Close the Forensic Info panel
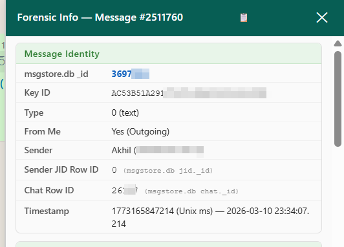 tap(322, 17)
